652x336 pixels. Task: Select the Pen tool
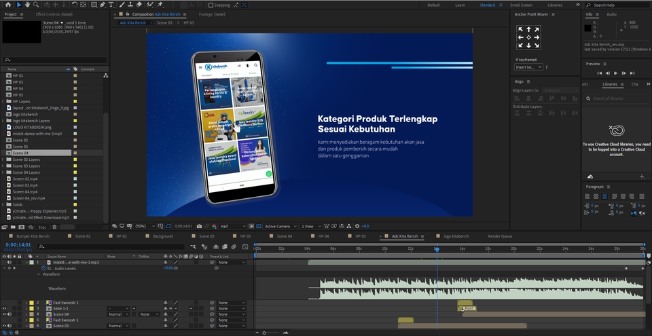pos(102,5)
